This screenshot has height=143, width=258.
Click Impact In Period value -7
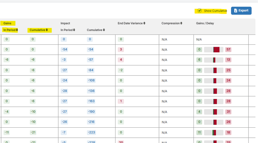(64, 132)
